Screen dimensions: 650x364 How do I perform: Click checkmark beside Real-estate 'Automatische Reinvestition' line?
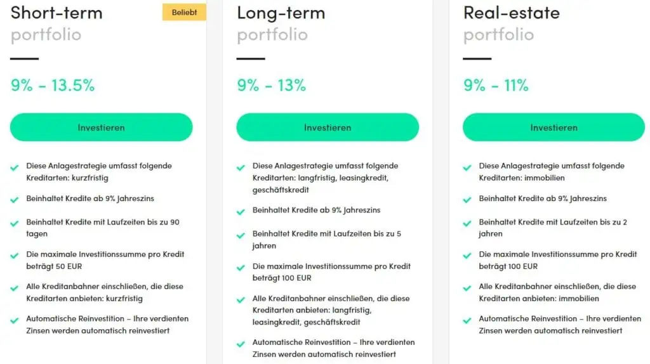click(x=467, y=320)
